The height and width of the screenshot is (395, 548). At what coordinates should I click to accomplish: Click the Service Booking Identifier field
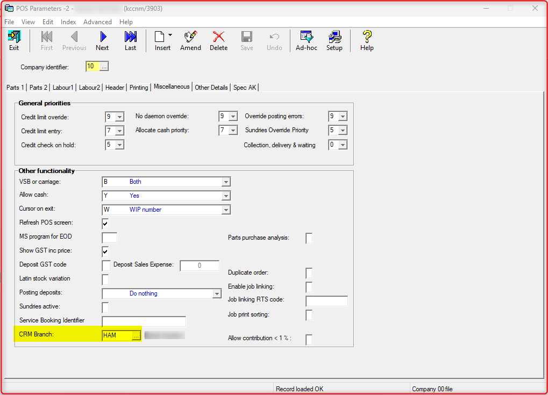[144, 321]
